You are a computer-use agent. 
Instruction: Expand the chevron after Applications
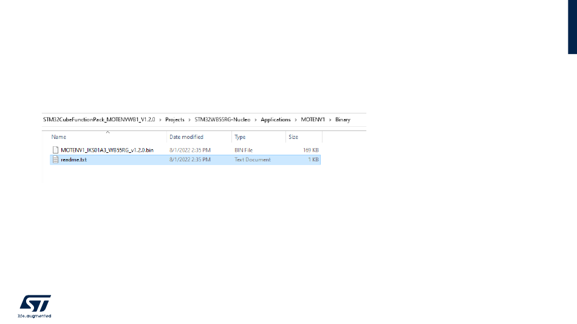click(296, 120)
